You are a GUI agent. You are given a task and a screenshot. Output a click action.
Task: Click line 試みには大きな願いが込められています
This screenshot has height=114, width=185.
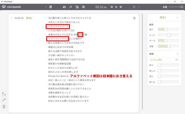[69, 101]
